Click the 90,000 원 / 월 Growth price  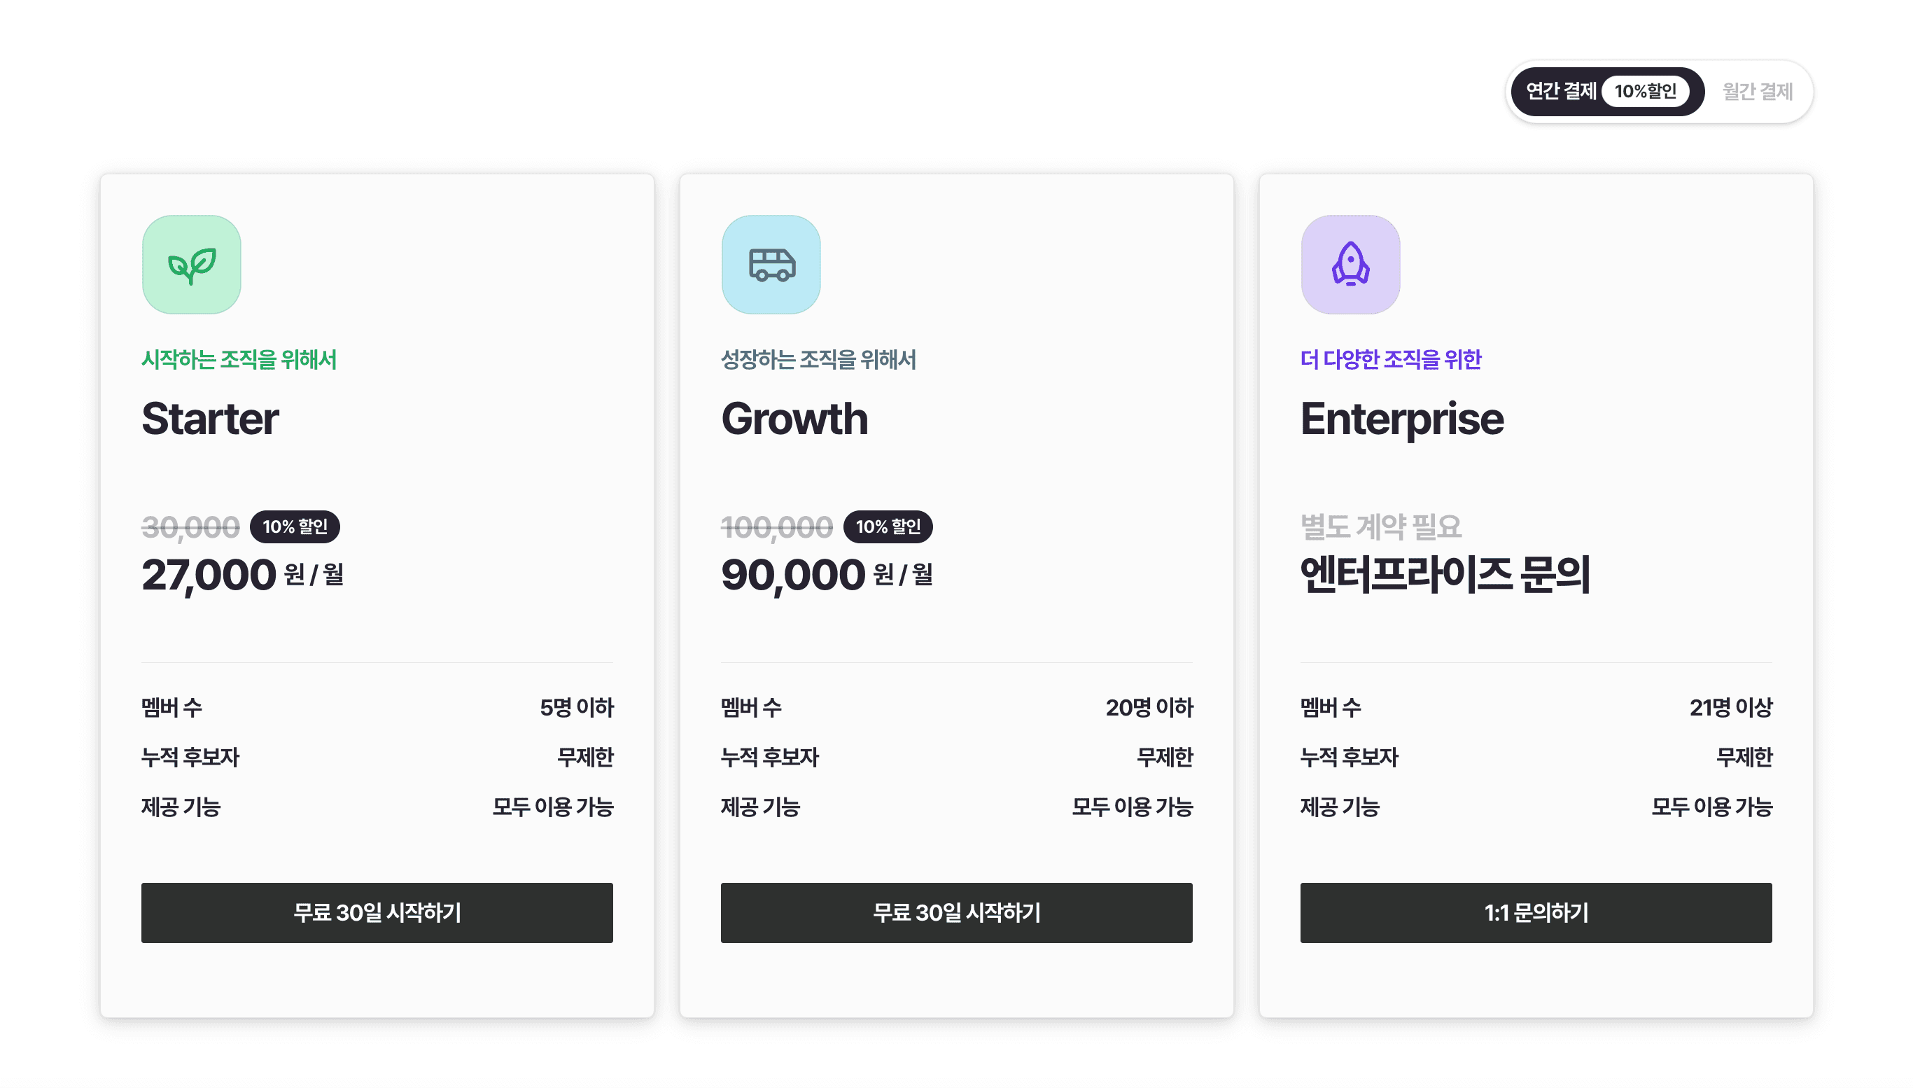click(x=826, y=575)
